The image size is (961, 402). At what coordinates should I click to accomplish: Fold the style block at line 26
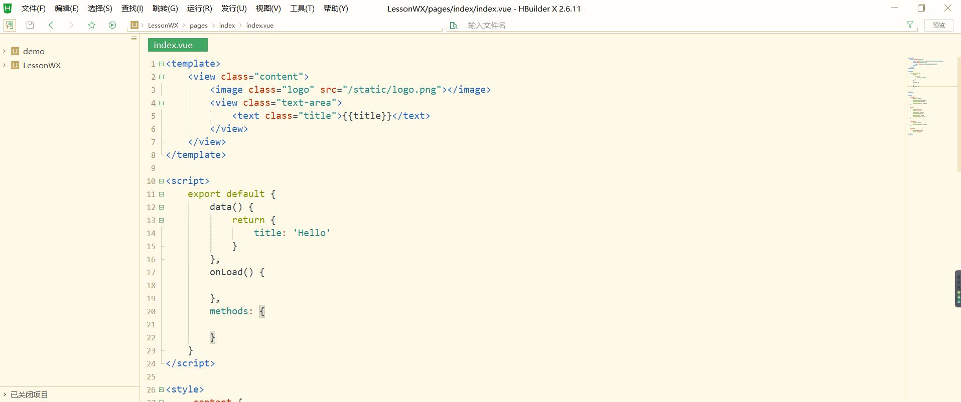click(x=161, y=389)
